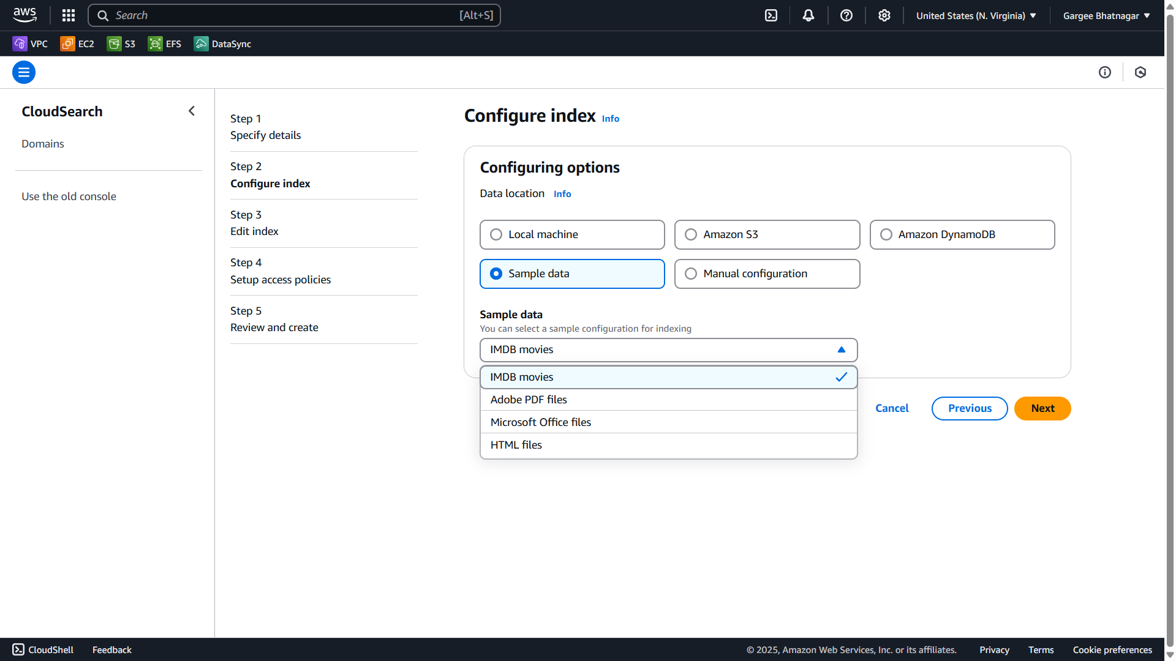Open Domains in CloudSearch sidebar

43,144
